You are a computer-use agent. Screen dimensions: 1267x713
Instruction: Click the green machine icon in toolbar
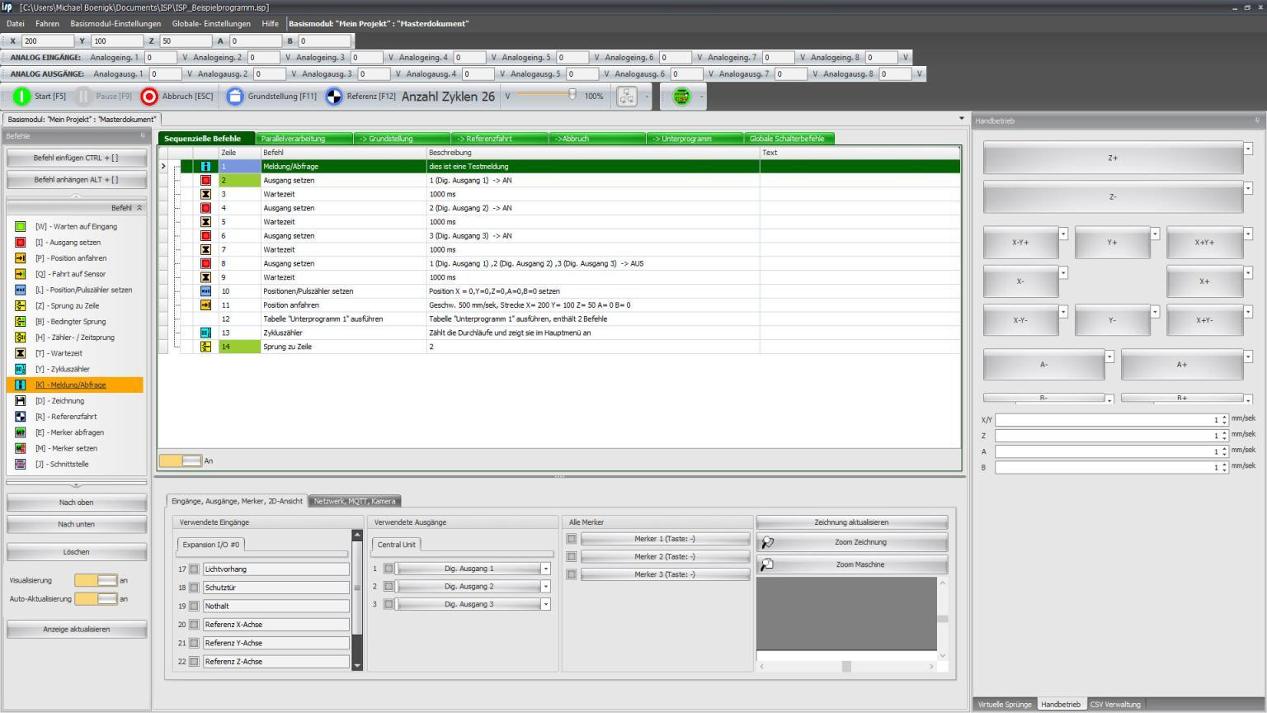click(682, 96)
